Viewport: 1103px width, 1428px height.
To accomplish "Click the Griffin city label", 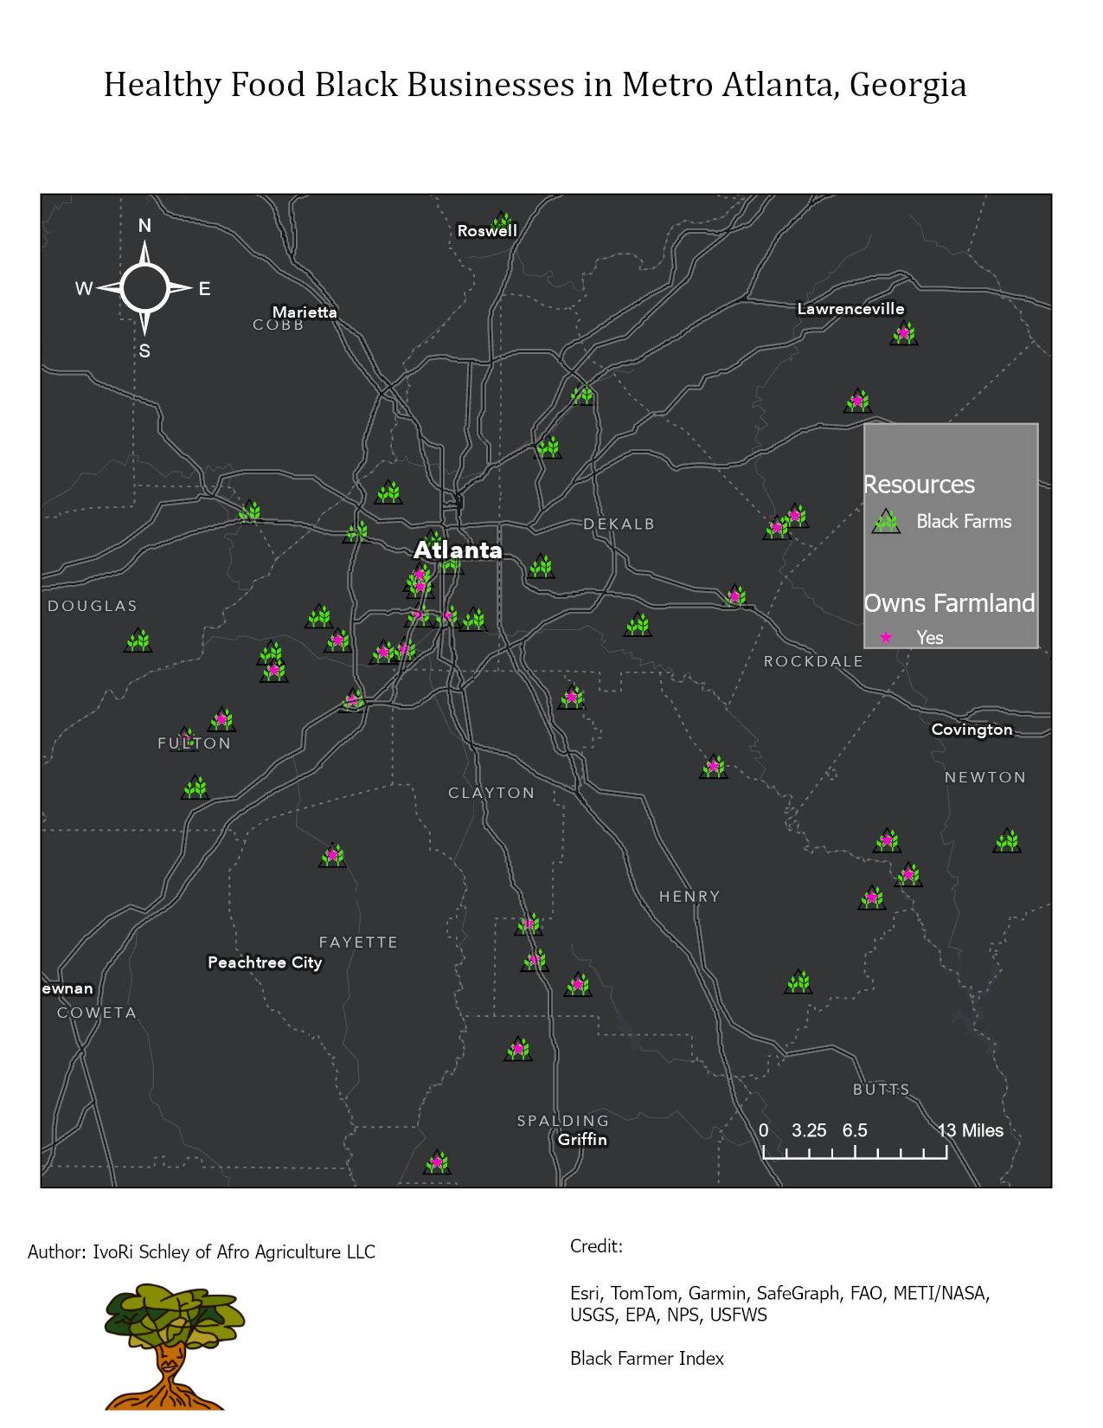I will (582, 1139).
